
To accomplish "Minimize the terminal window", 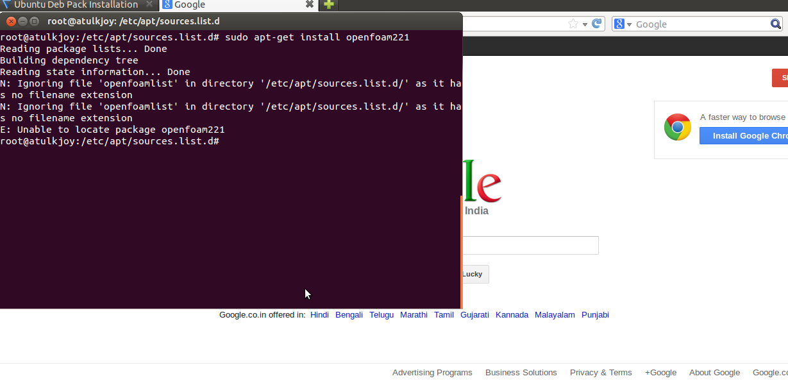I will point(22,21).
